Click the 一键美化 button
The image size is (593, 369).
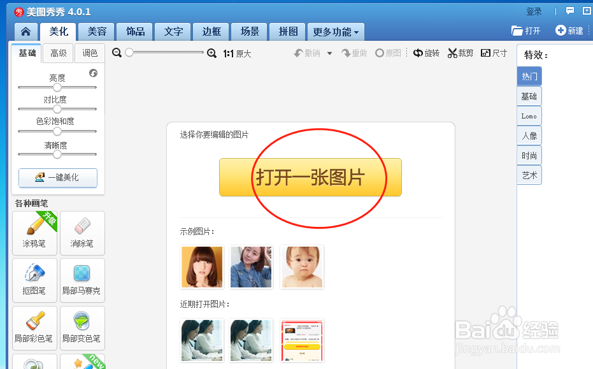58,178
